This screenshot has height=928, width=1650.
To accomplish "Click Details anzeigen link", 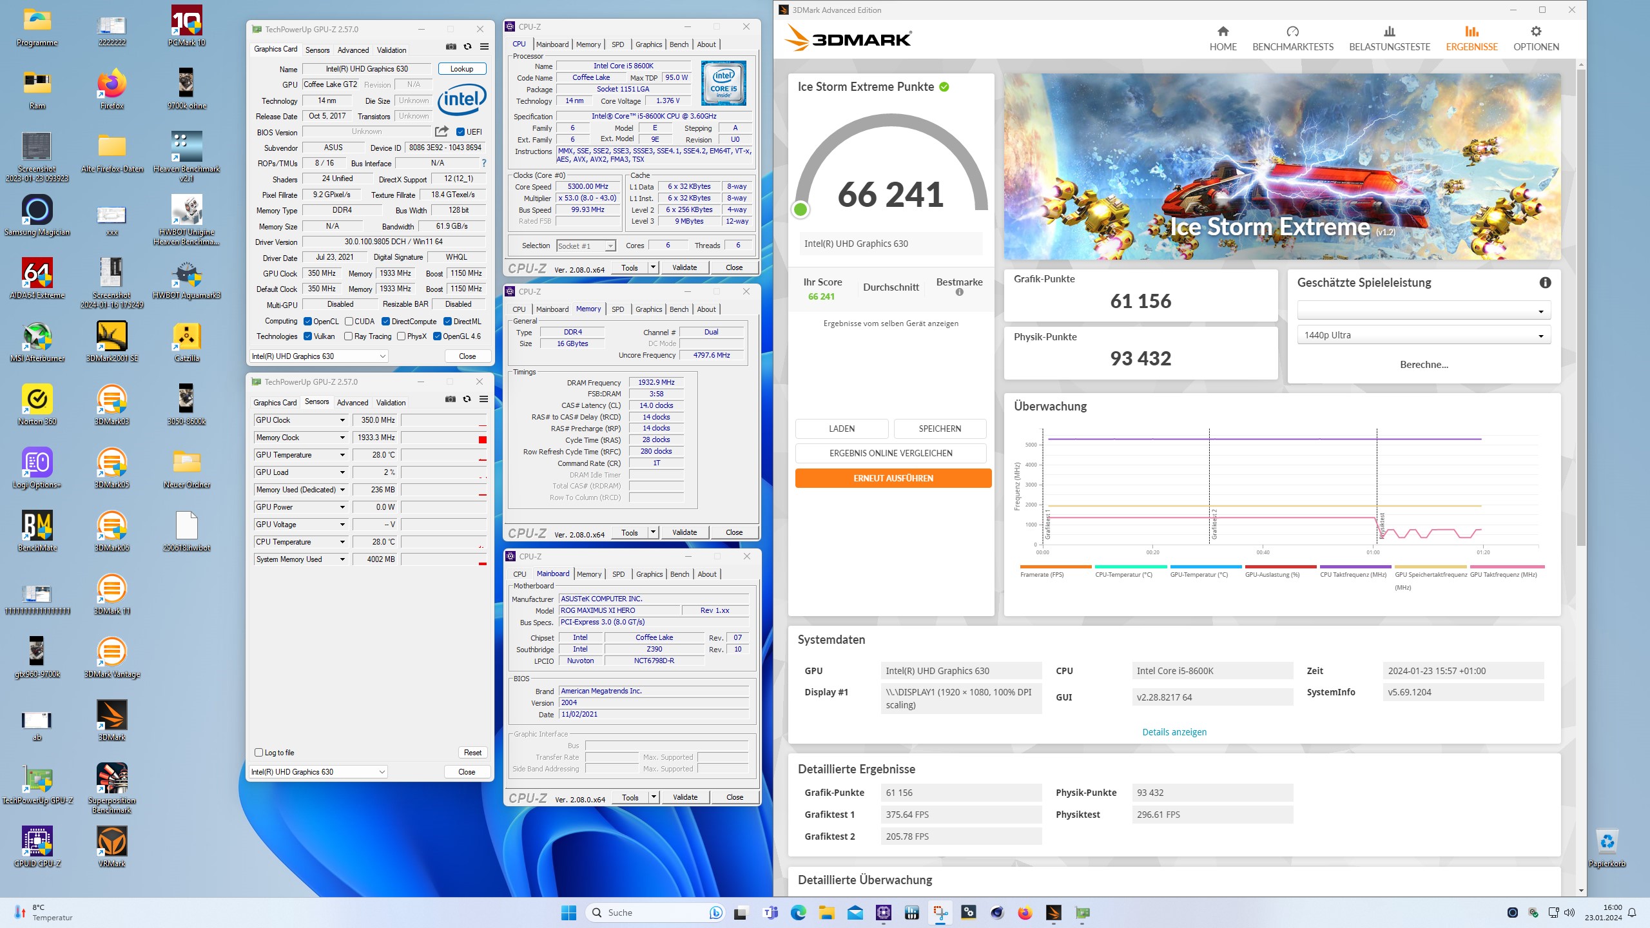I will [1174, 731].
